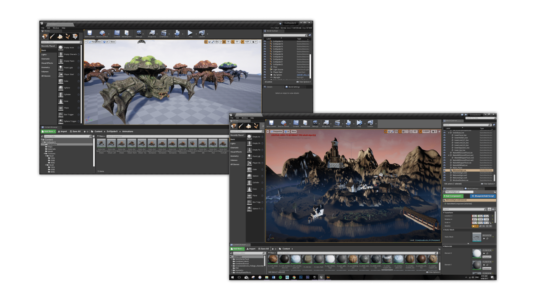The height and width of the screenshot is (301, 536).
Task: Click Save Current in Crowstone window toolbar
Action: click(x=271, y=124)
